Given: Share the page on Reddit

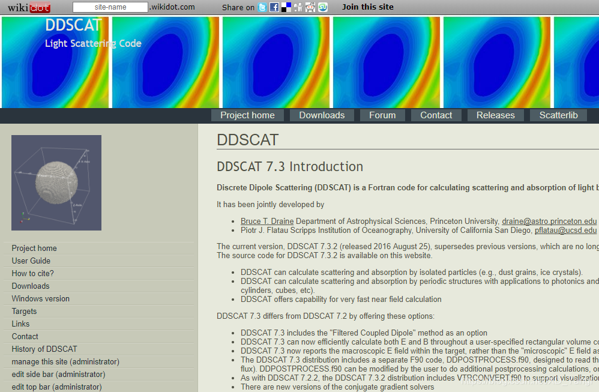Looking at the screenshot, I should [x=310, y=7].
